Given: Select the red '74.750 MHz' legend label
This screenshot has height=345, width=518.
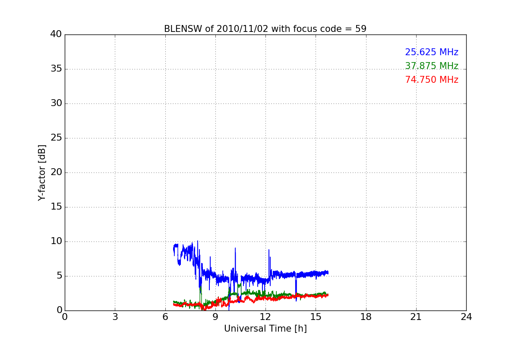Looking at the screenshot, I should [x=432, y=80].
